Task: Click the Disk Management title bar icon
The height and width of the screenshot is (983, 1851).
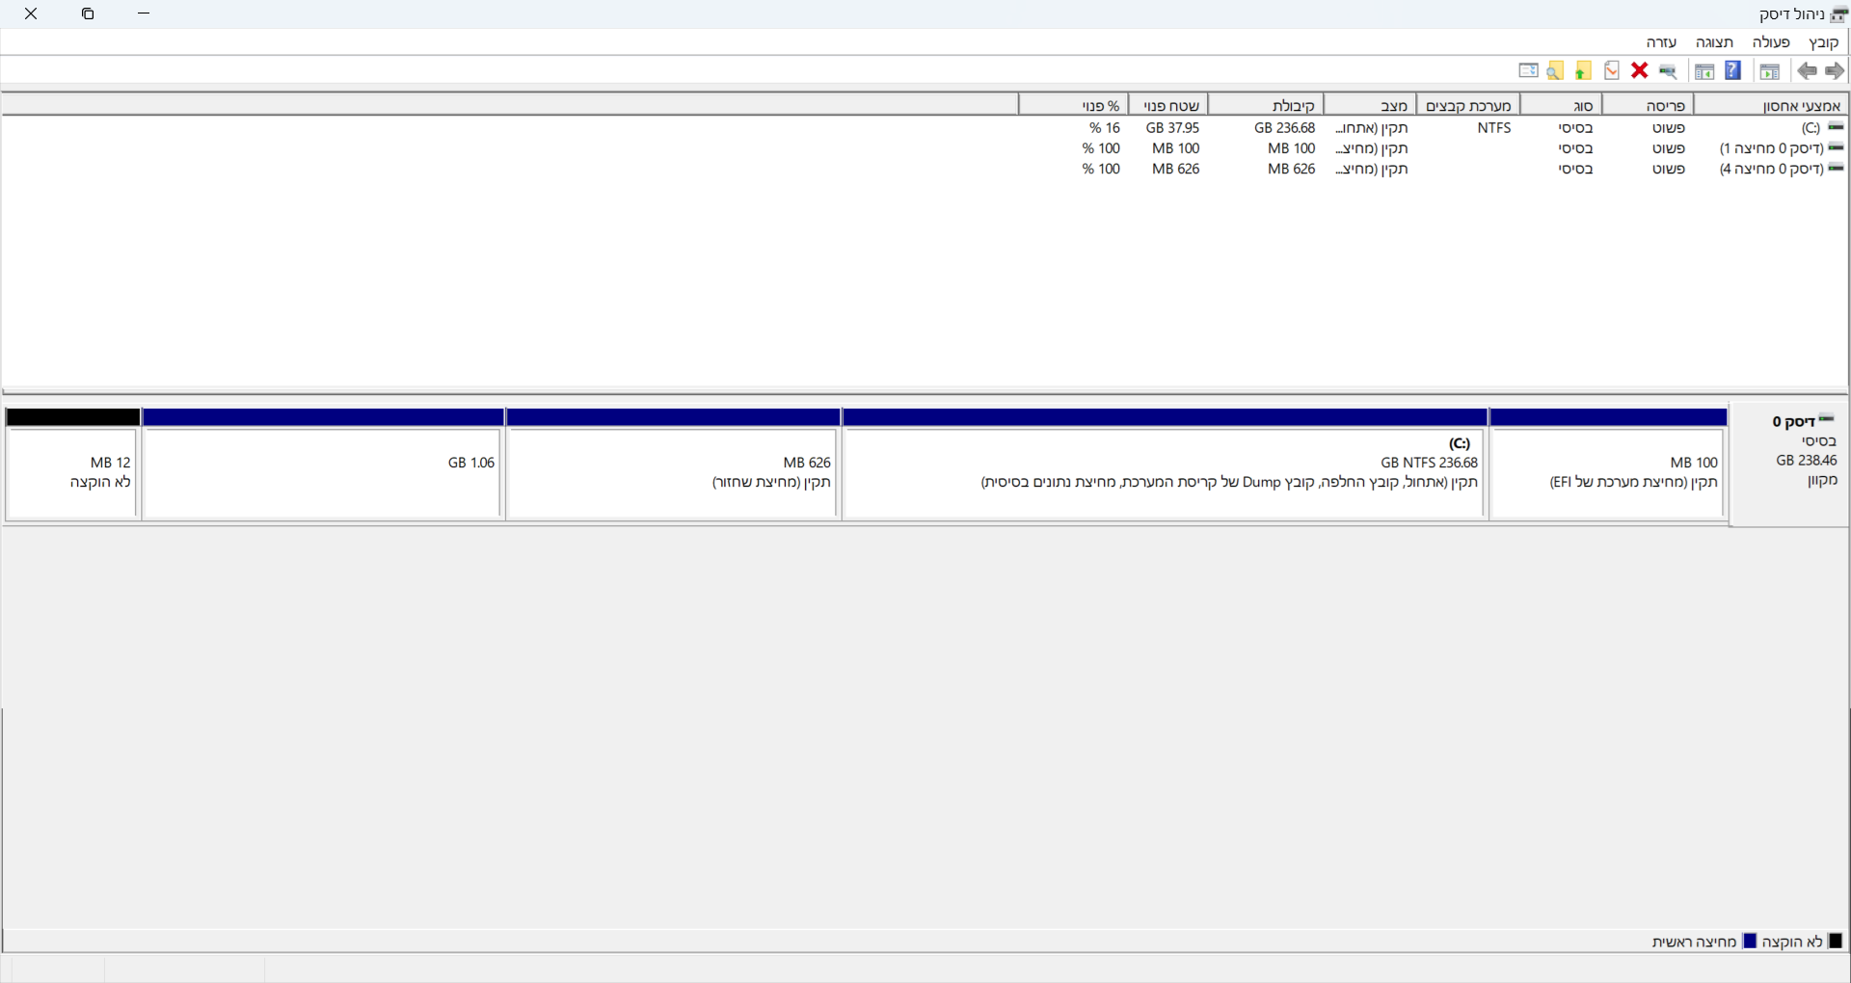Action: coord(1839,14)
